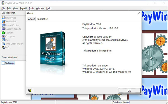Open the File menu
This screenshot has height=104, width=168.
3,8
